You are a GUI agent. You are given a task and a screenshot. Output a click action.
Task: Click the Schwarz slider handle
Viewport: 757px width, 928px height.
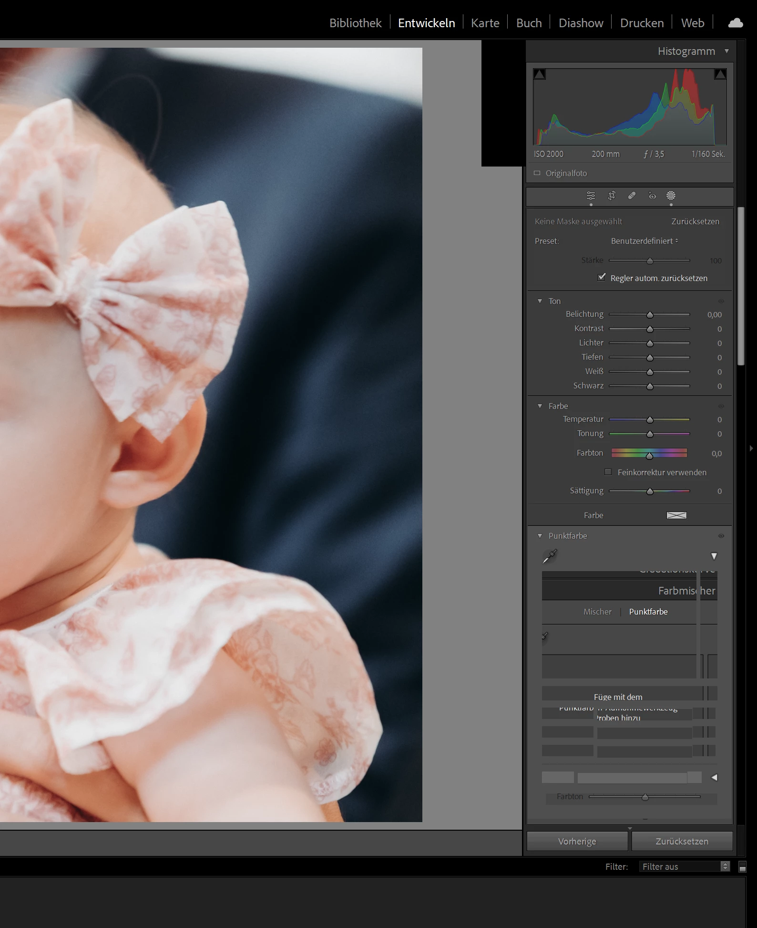pyautogui.click(x=650, y=386)
